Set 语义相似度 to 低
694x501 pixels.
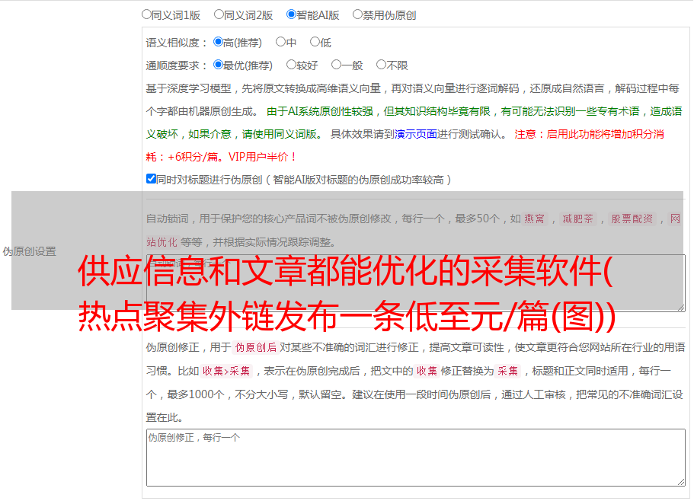[315, 42]
